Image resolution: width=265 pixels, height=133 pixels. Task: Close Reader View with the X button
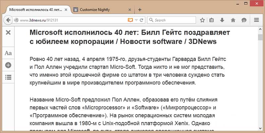pyautogui.click(x=8, y=32)
